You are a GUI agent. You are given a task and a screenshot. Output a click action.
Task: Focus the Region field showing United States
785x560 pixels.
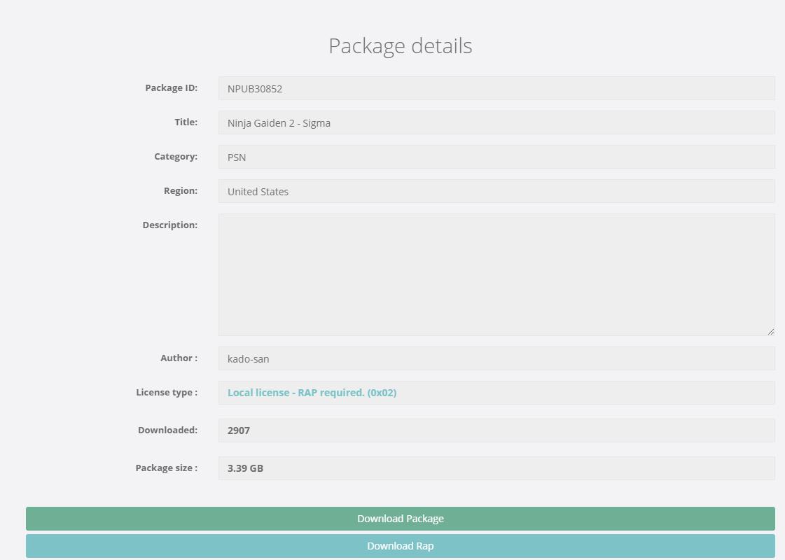tap(496, 191)
